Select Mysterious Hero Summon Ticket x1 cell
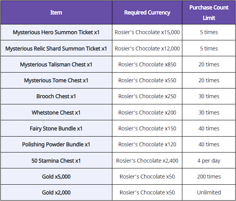This screenshot has height=201, width=236. pyautogui.click(x=56, y=32)
